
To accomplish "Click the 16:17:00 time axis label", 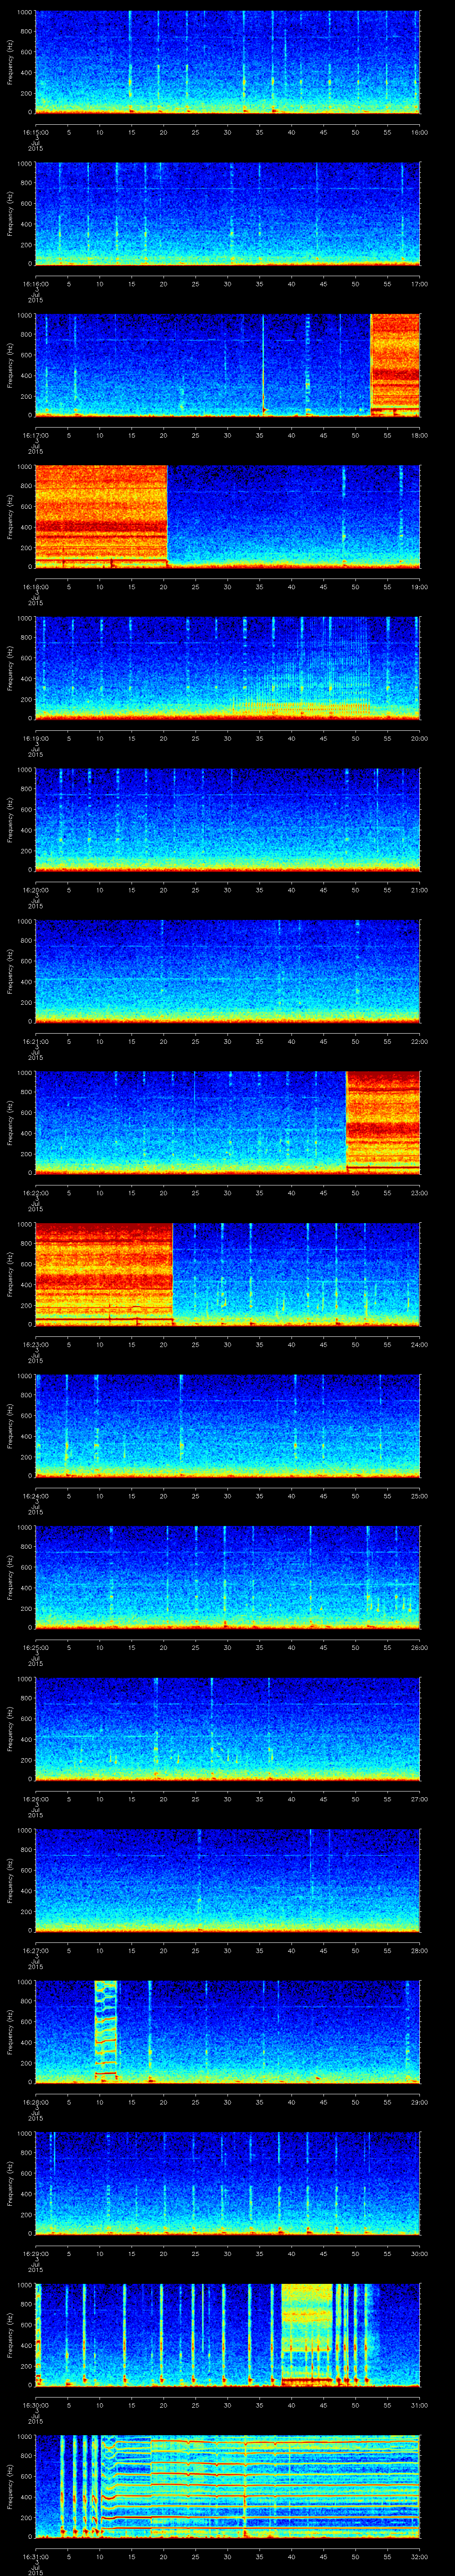I will coord(36,435).
